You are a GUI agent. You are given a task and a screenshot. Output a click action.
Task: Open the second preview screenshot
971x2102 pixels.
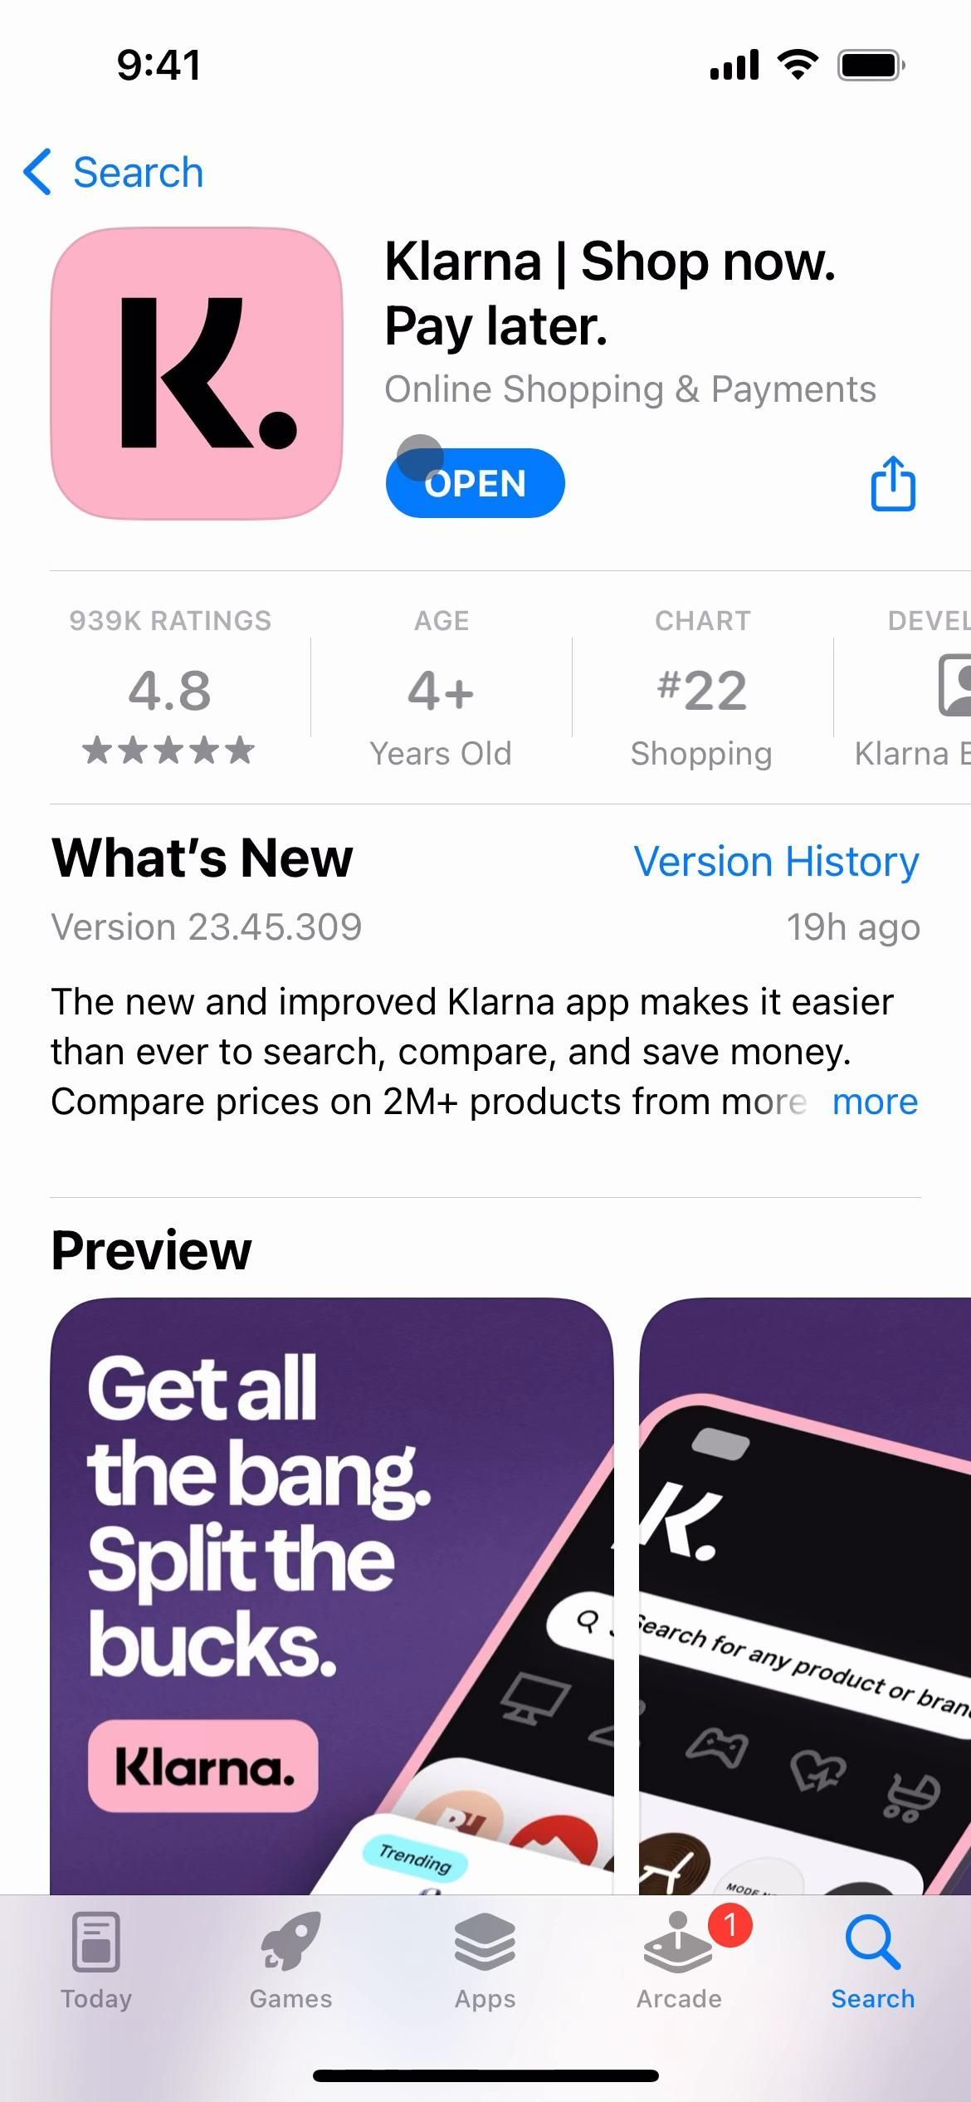pos(805,1596)
